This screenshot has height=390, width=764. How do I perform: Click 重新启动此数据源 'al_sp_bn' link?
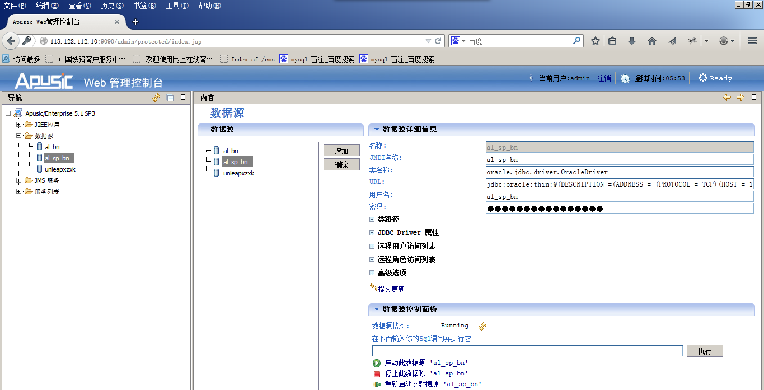pos(433,384)
